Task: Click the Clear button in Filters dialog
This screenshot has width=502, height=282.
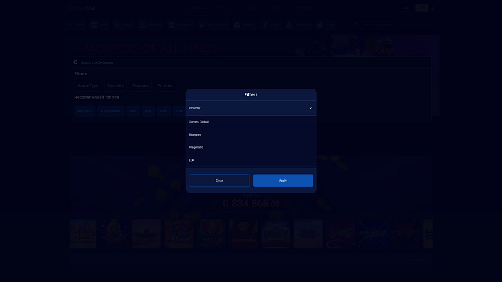Action: pyautogui.click(x=219, y=181)
